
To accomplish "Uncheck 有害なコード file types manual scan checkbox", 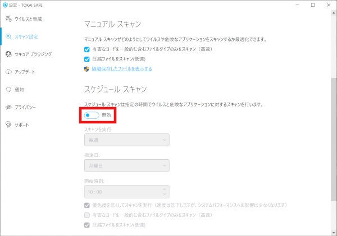I will (86, 49).
